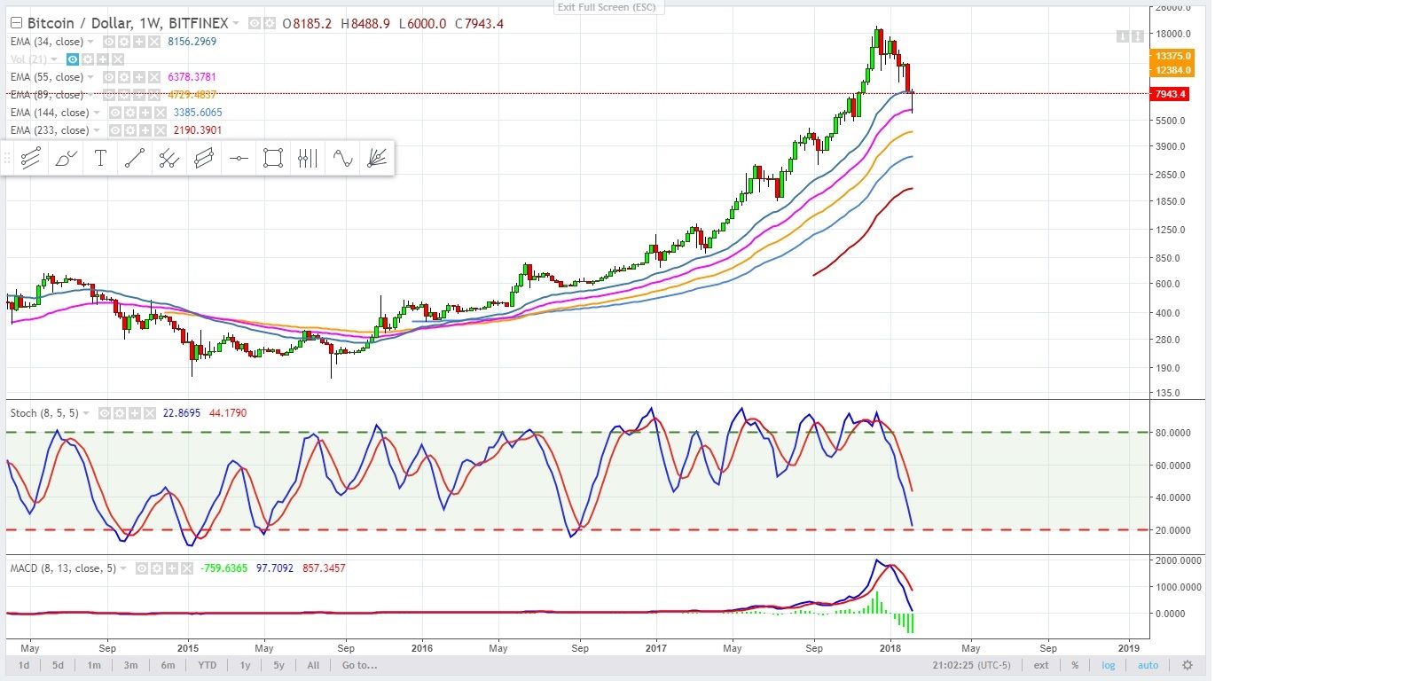The image size is (1411, 681).
Task: Open Bitcoin / Dollar series format settings
Action: (270, 23)
